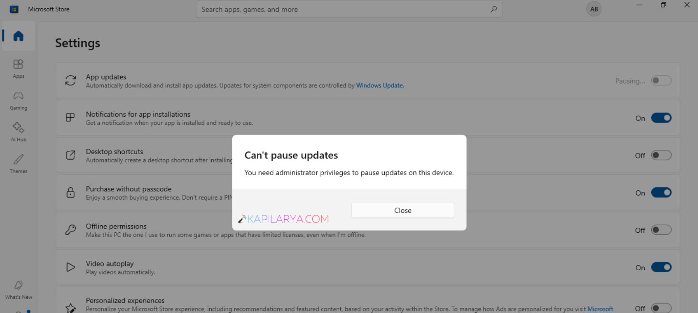Click the App updates refresh icon
Viewport: 698px width, 313px height.
tap(70, 81)
